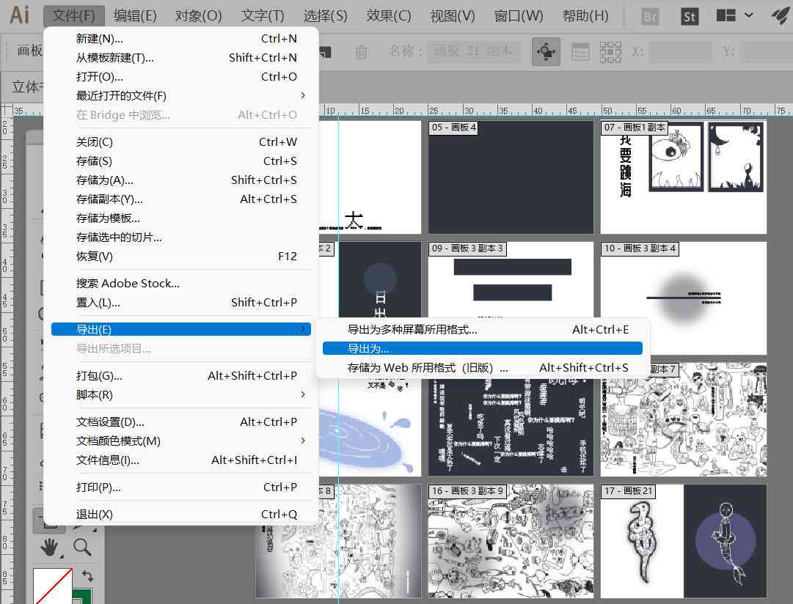Choose 文档设置(D)... menu entry

181,421
